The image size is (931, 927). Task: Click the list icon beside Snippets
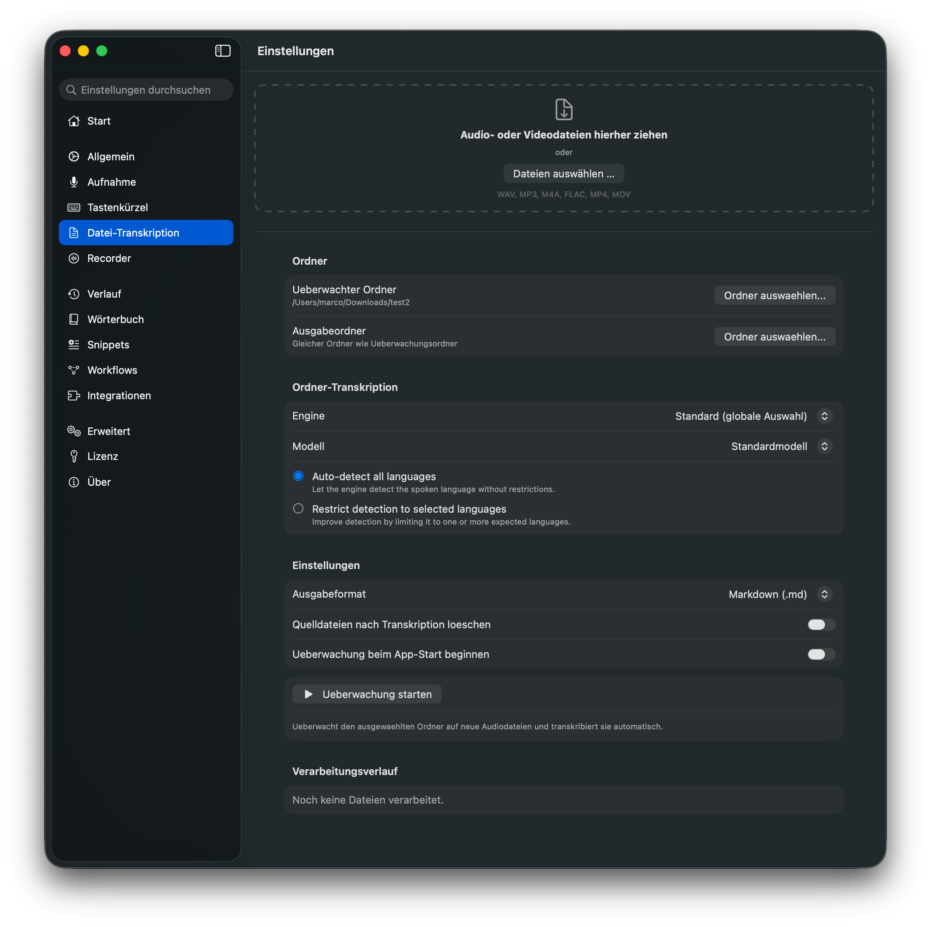(74, 345)
